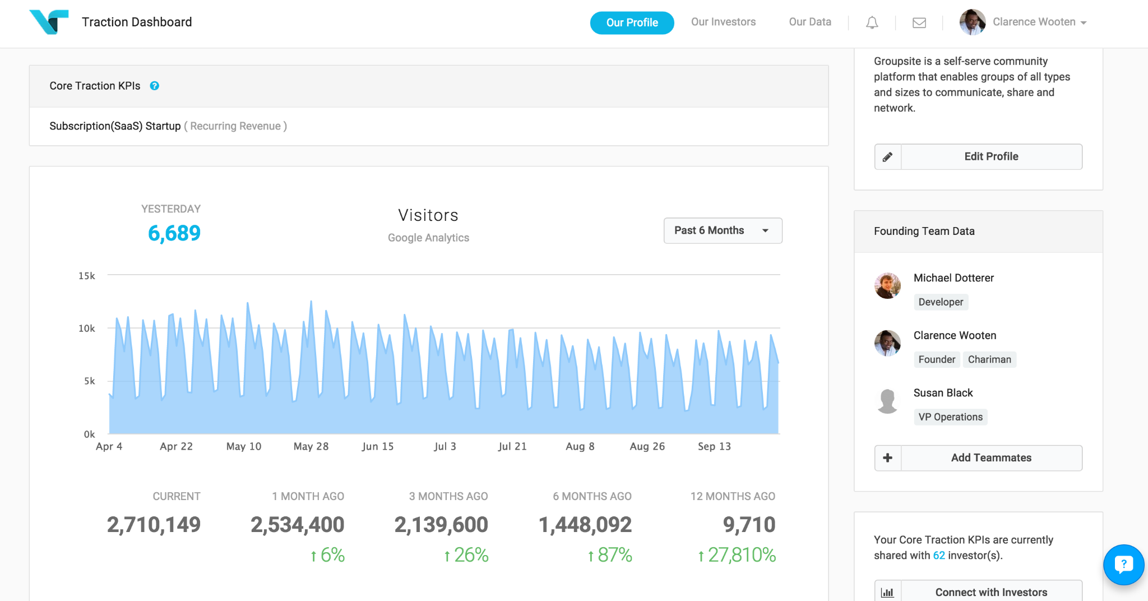Click the Google Analytics source label
1148x601 pixels.
coord(428,238)
